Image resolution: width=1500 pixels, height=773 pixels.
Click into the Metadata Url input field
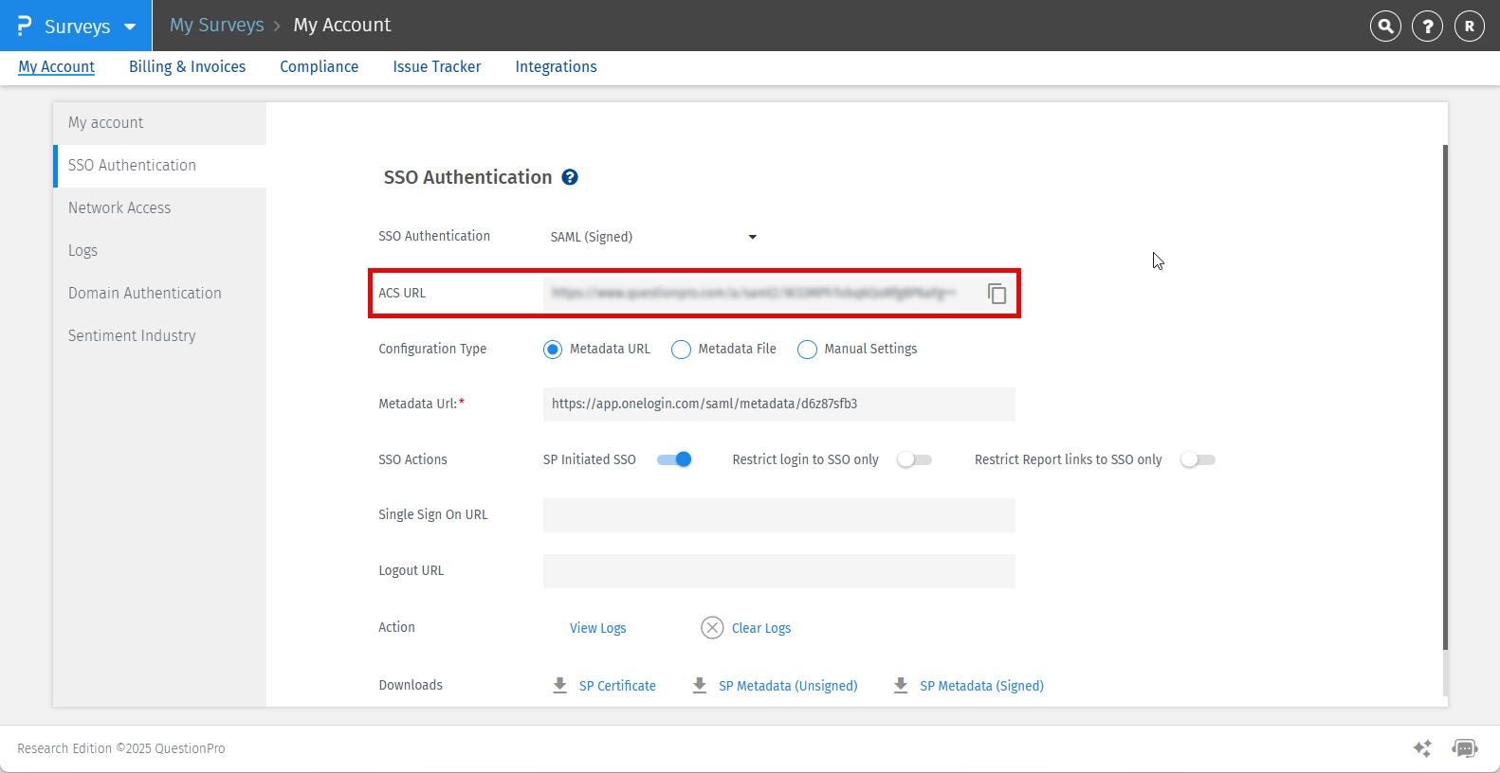pyautogui.click(x=777, y=404)
